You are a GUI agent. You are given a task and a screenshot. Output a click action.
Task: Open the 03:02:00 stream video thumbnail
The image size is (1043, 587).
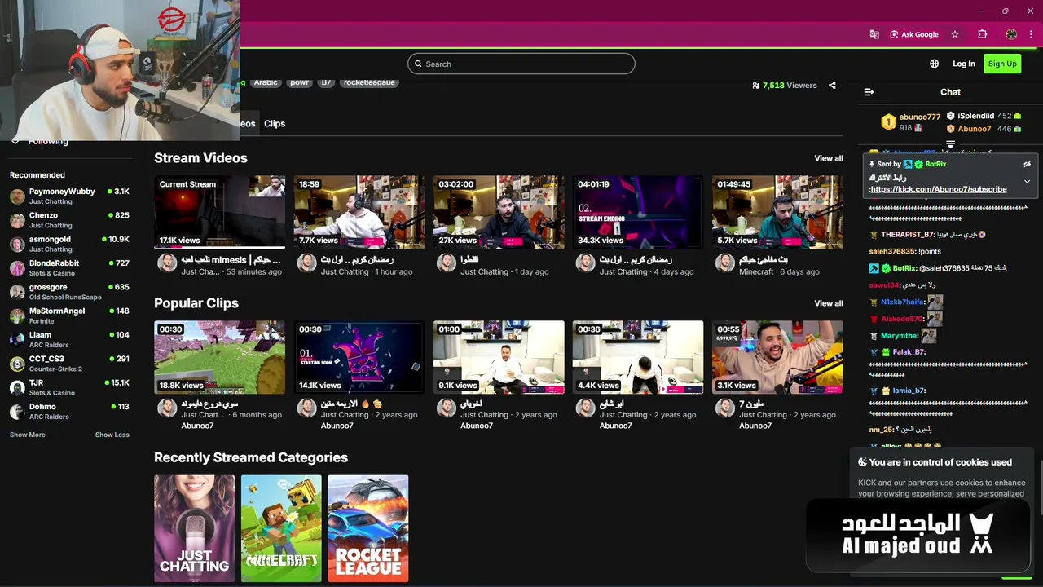[499, 212]
